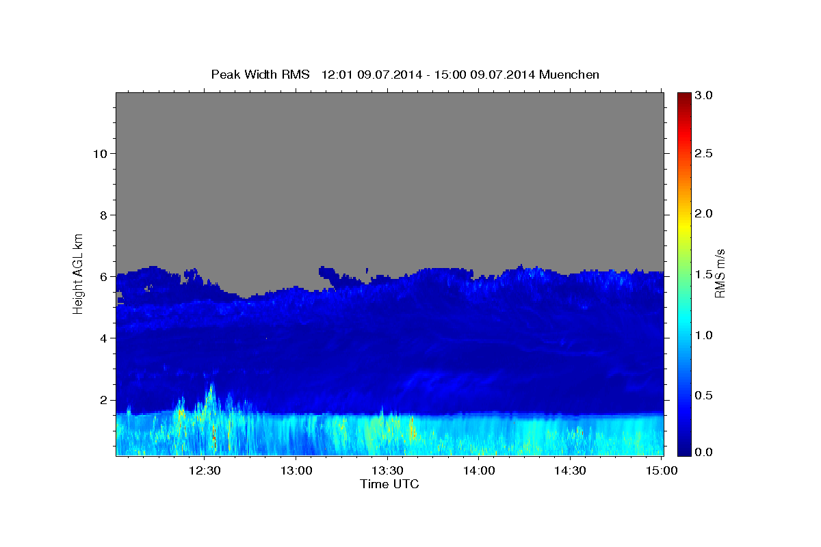Image resolution: width=821 pixels, height=547 pixels.
Task: Click the 'Muenchen' location label in title
Action: (x=569, y=74)
